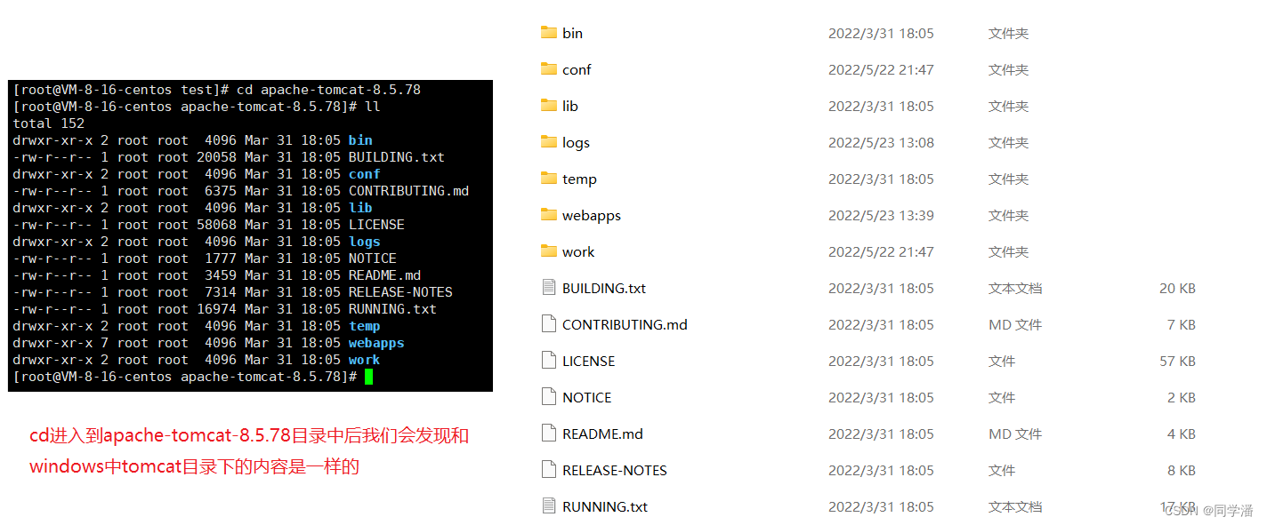The height and width of the screenshot is (525, 1267).
Task: Open the conf folder
Action: tap(577, 68)
